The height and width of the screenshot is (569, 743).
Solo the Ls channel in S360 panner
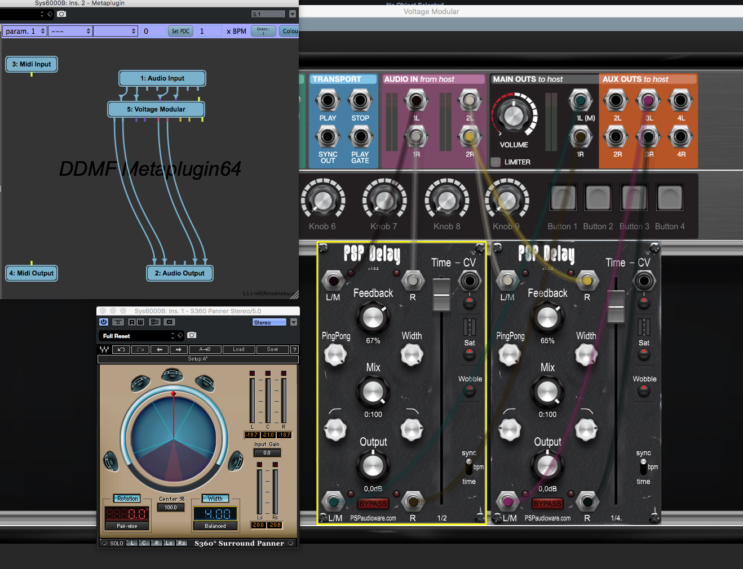pyautogui.click(x=169, y=543)
